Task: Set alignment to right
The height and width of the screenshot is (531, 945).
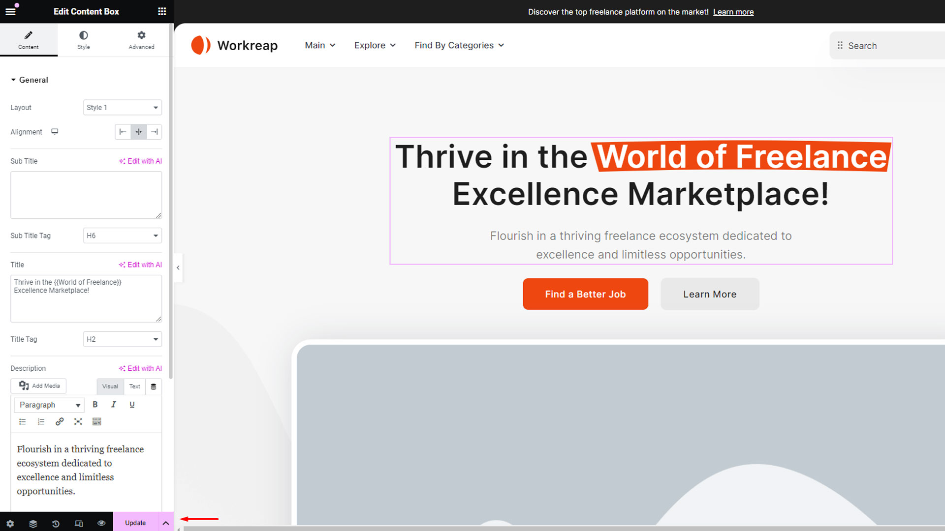Action: [x=154, y=132]
